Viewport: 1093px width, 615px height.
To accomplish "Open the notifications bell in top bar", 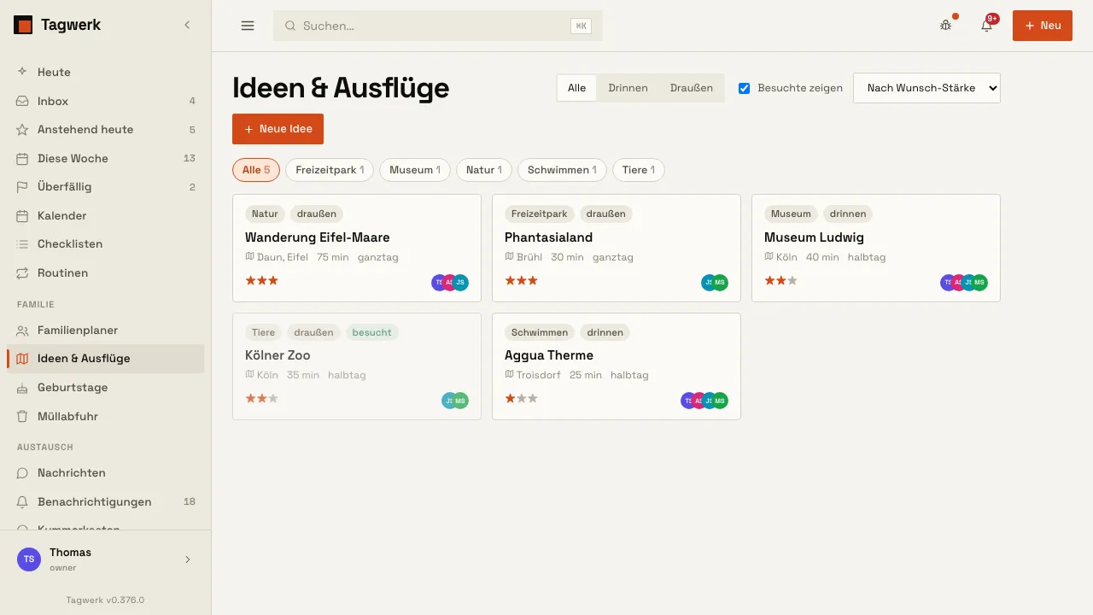I will 986,26.
